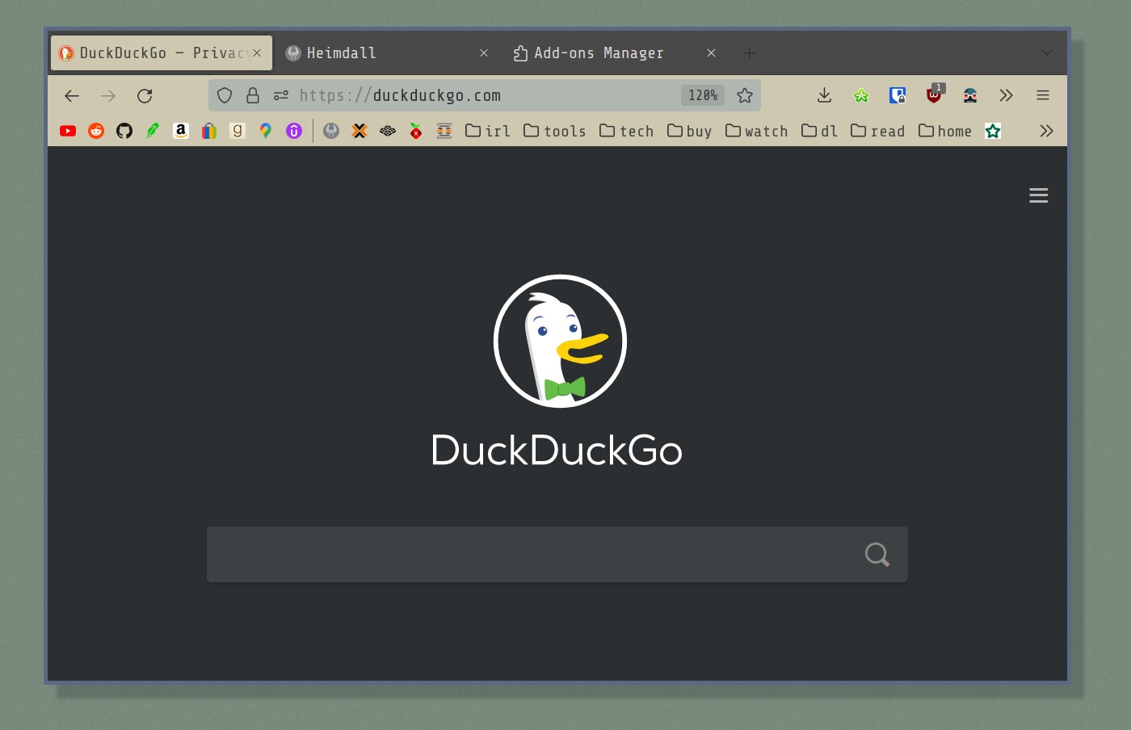The height and width of the screenshot is (730, 1131).
Task: Show site security info via padlock icon
Action: [x=253, y=95]
